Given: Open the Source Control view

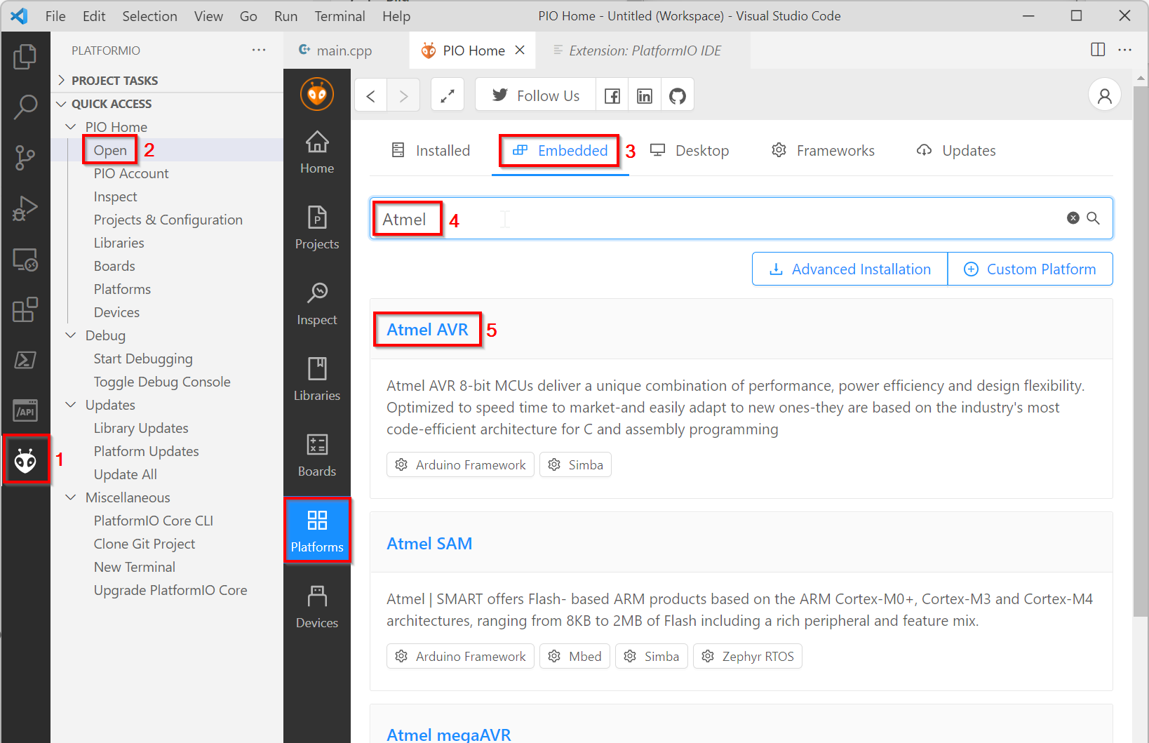Looking at the screenshot, I should tap(25, 157).
